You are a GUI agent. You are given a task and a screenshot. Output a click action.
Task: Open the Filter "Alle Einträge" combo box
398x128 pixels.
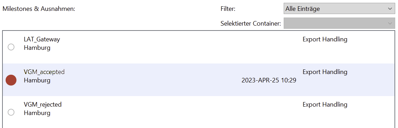[x=339, y=9]
